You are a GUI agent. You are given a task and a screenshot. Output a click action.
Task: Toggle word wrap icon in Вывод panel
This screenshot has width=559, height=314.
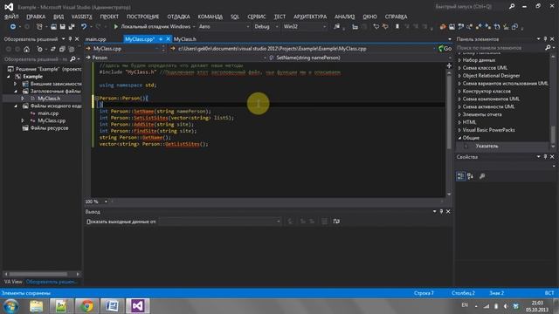[x=336, y=222]
